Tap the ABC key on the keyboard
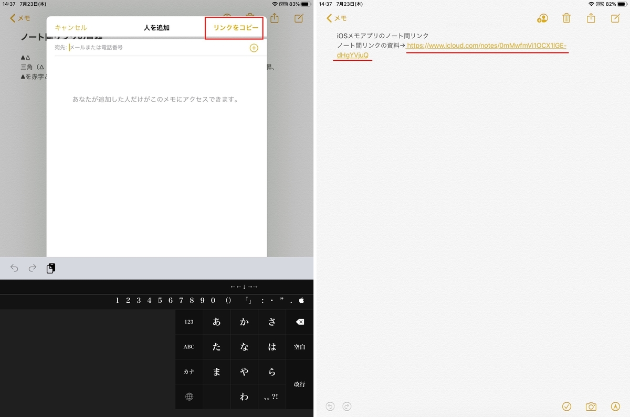Viewport: 630px width, 417px height. pyautogui.click(x=189, y=347)
